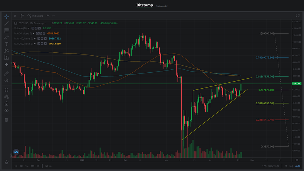Toggle the log scale option
This screenshot has height=171, width=304.
pyautogui.click(x=291, y=165)
